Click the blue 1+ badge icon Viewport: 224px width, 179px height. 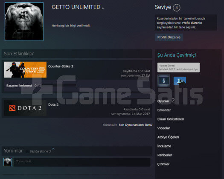tap(180, 81)
